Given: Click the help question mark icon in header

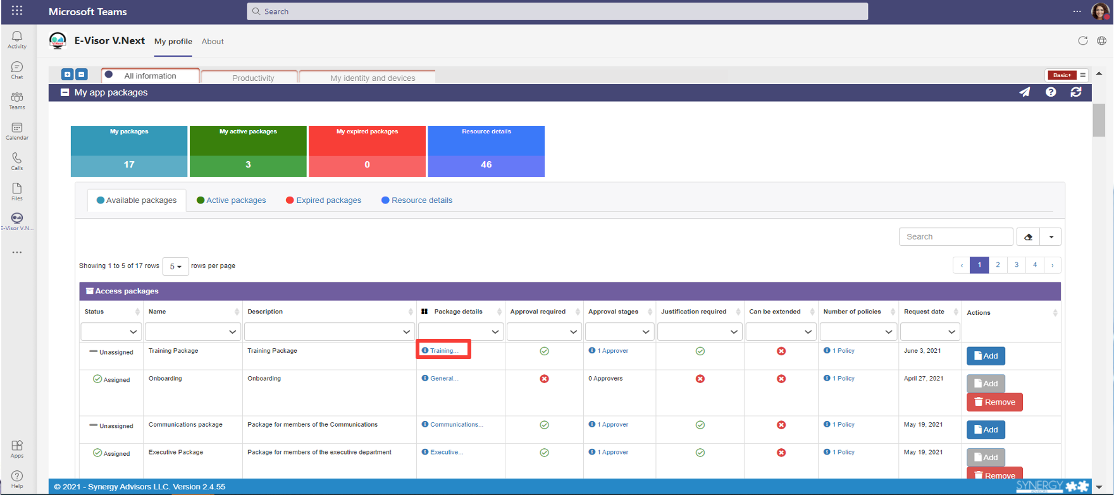Looking at the screenshot, I should (1051, 92).
